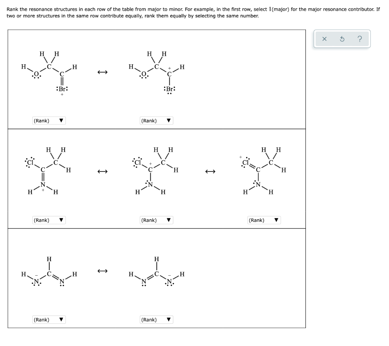
Task: Open Rank dropdown under carbocation C–Br structure
Action: click(156, 121)
